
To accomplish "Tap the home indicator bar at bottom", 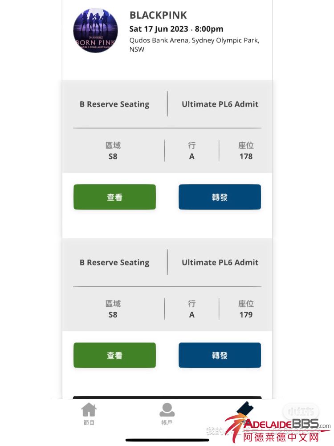I will (x=167, y=440).
